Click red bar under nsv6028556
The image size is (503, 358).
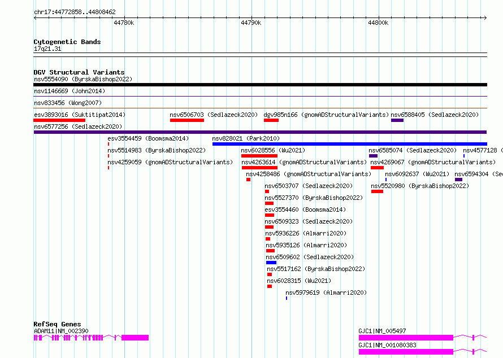259,156
